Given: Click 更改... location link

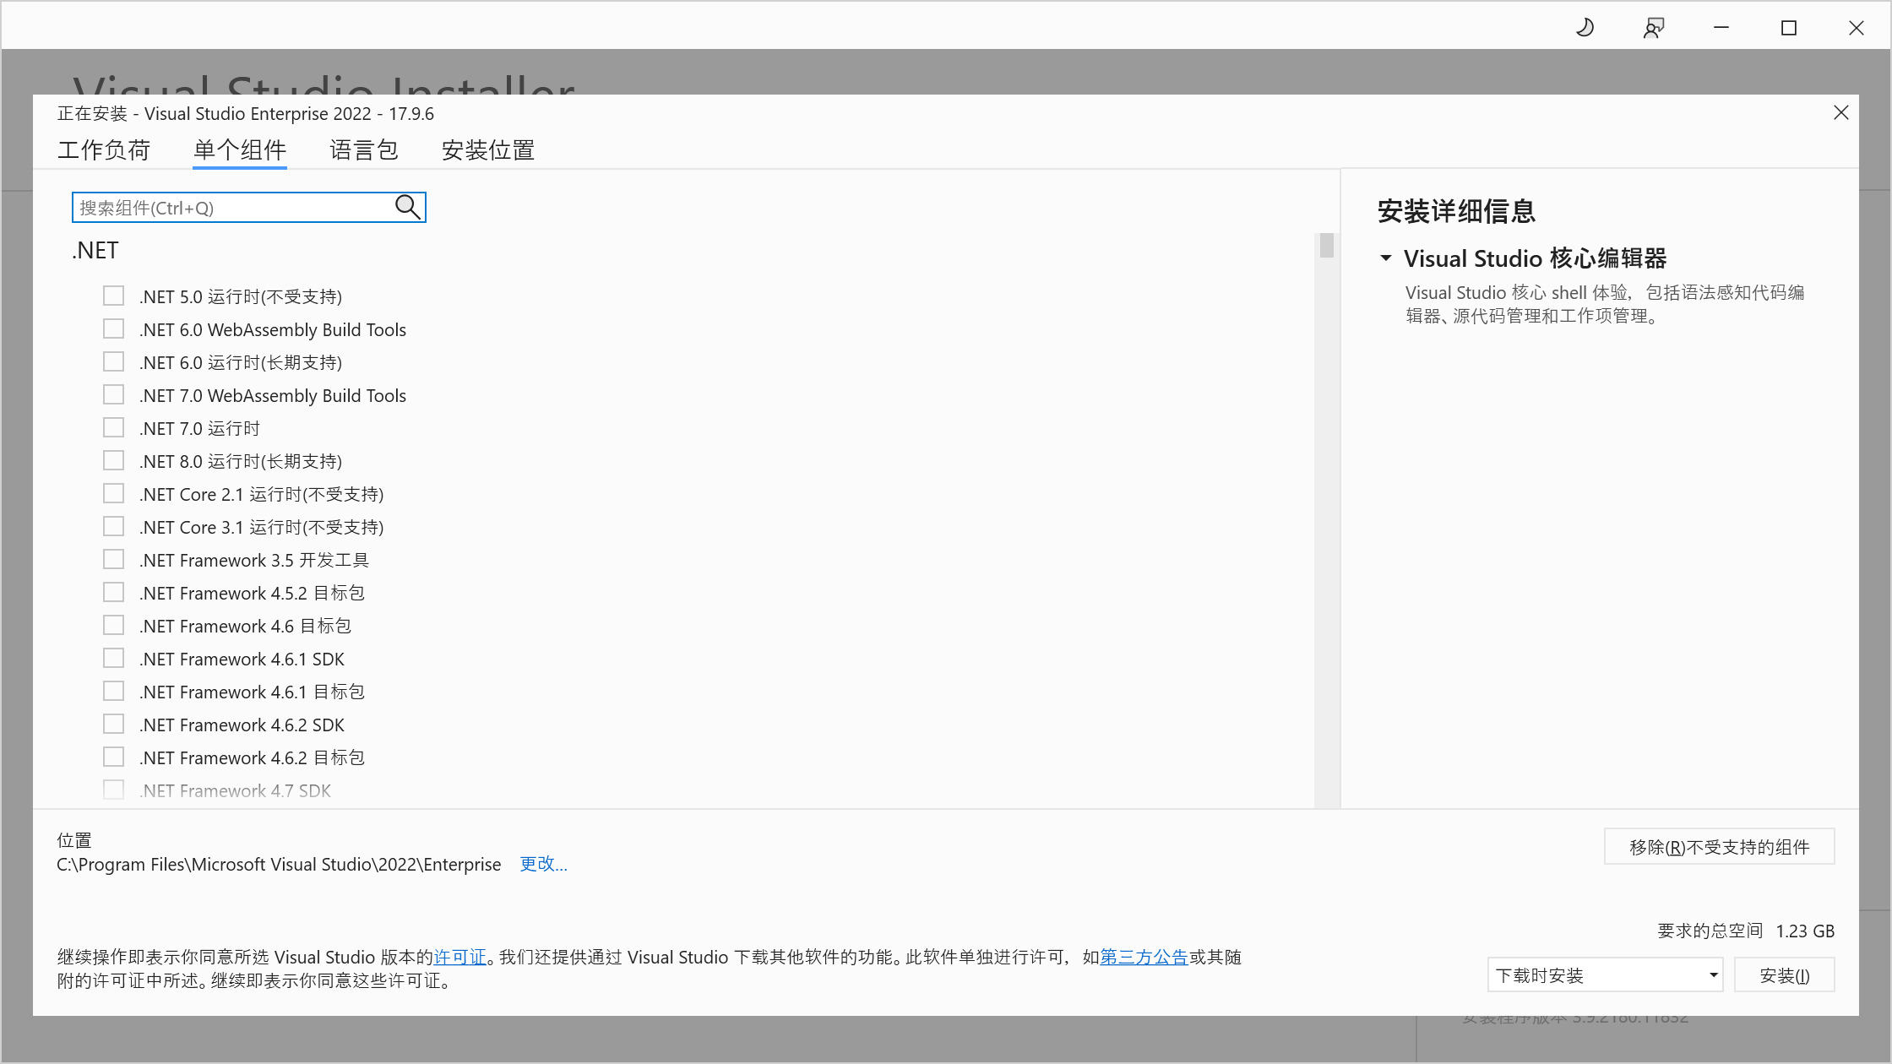Looking at the screenshot, I should [x=543, y=863].
